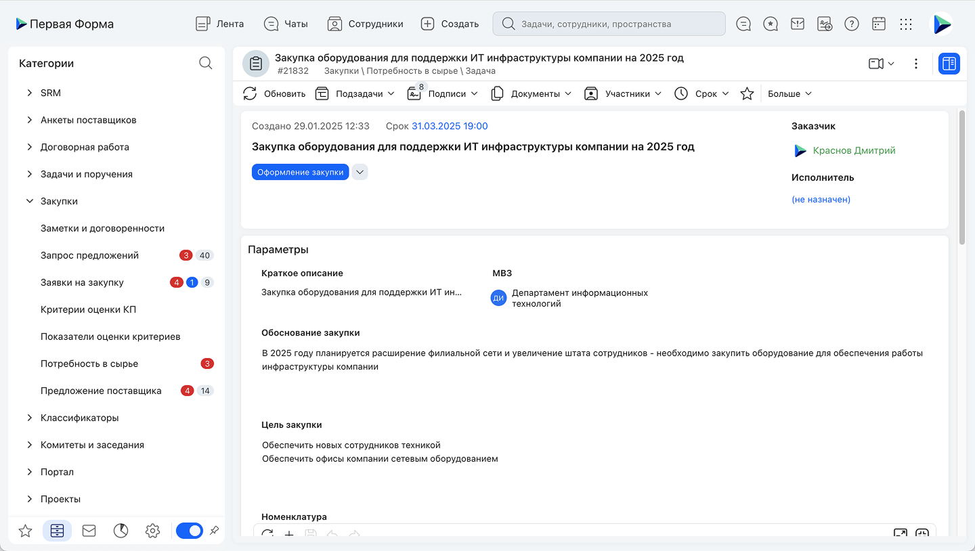
Task: Open the Чаты section
Action: pyautogui.click(x=285, y=24)
